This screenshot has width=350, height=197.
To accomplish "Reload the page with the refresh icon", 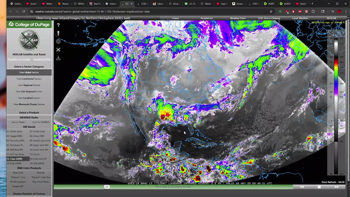I will [x=24, y=11].
